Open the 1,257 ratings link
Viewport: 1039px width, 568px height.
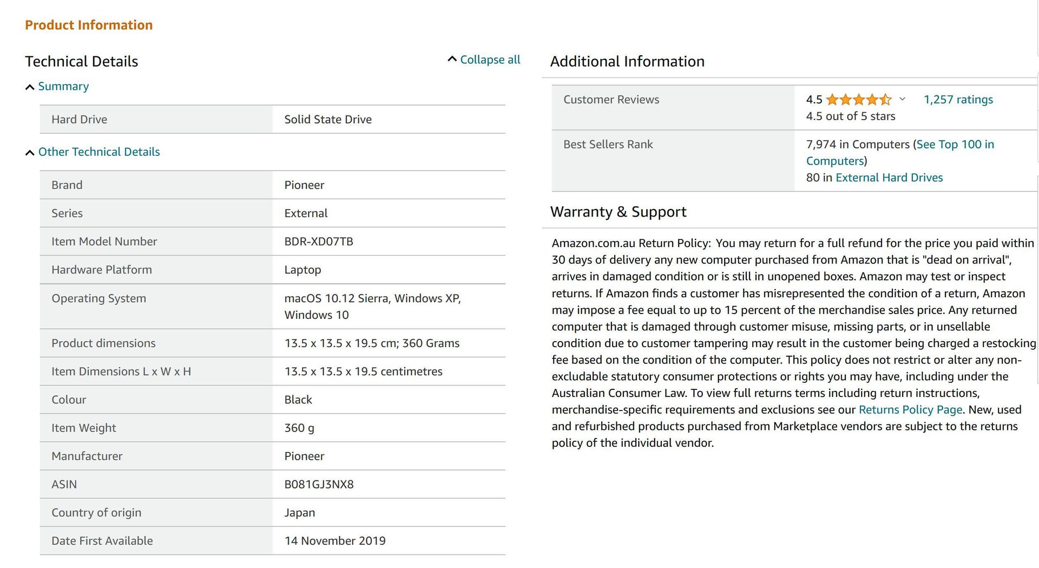pyautogui.click(x=958, y=100)
